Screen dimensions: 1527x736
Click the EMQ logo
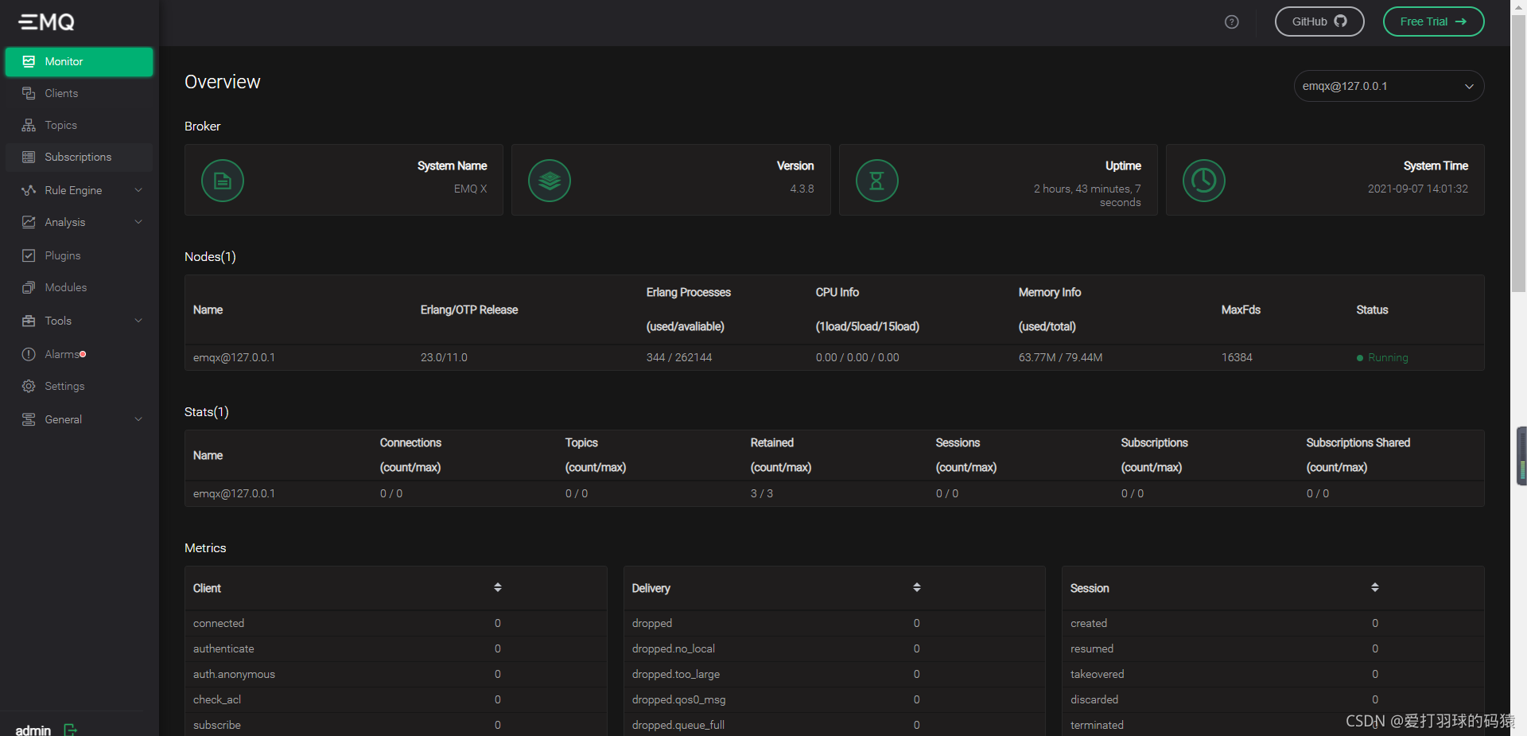(46, 21)
